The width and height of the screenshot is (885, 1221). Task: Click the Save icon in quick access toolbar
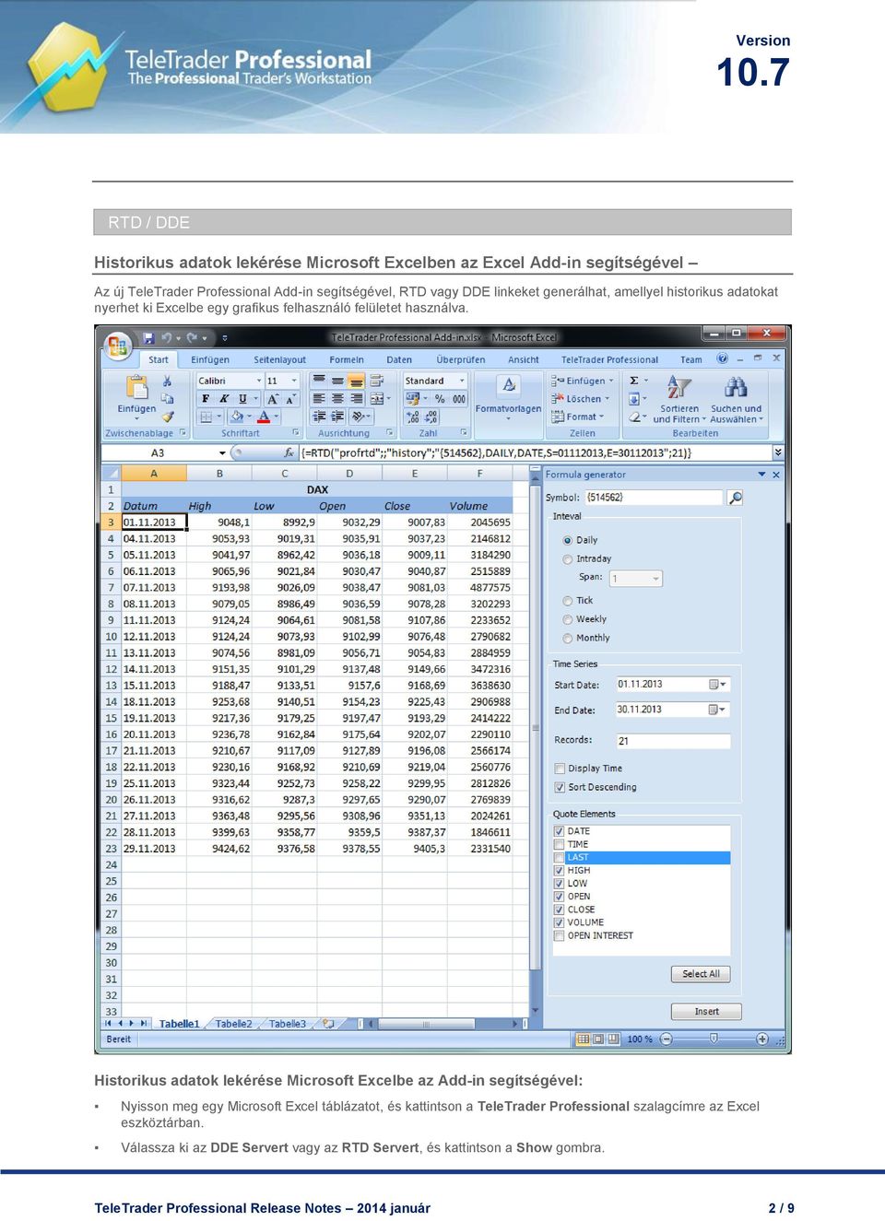point(148,338)
